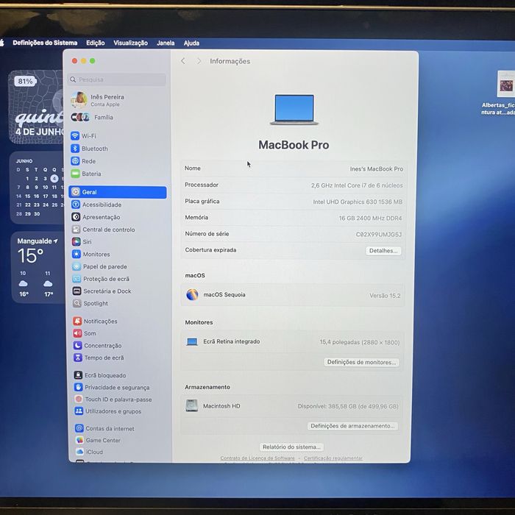Open Ecrã bloqueado settings
The image size is (515, 515).
[x=100, y=375]
